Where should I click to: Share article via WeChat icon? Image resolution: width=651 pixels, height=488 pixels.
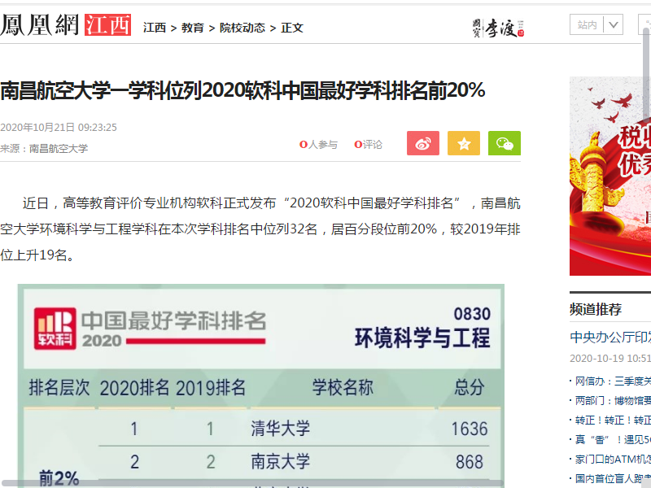point(504,144)
